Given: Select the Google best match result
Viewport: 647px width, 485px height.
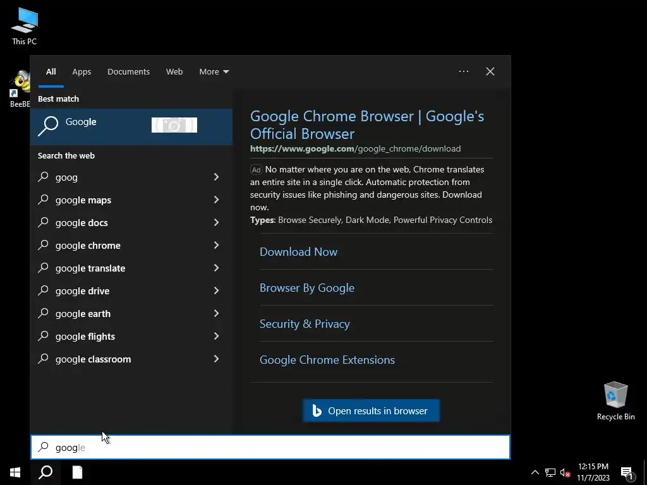Looking at the screenshot, I should (131, 126).
